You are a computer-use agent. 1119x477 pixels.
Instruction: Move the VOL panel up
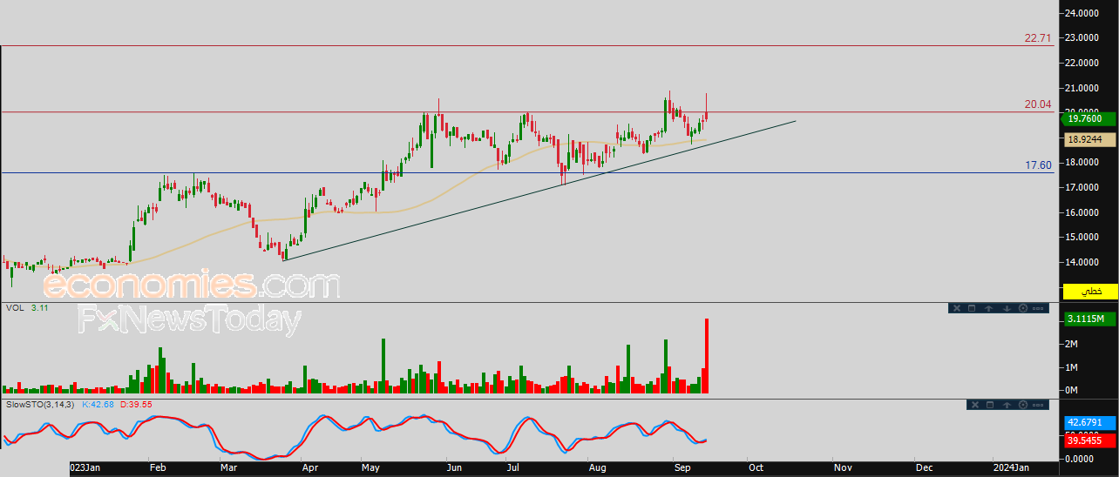click(989, 308)
